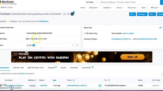This screenshot has width=163, height=91.
Task: Click SIGN UP on Fairspin banner
Action: (132, 57)
